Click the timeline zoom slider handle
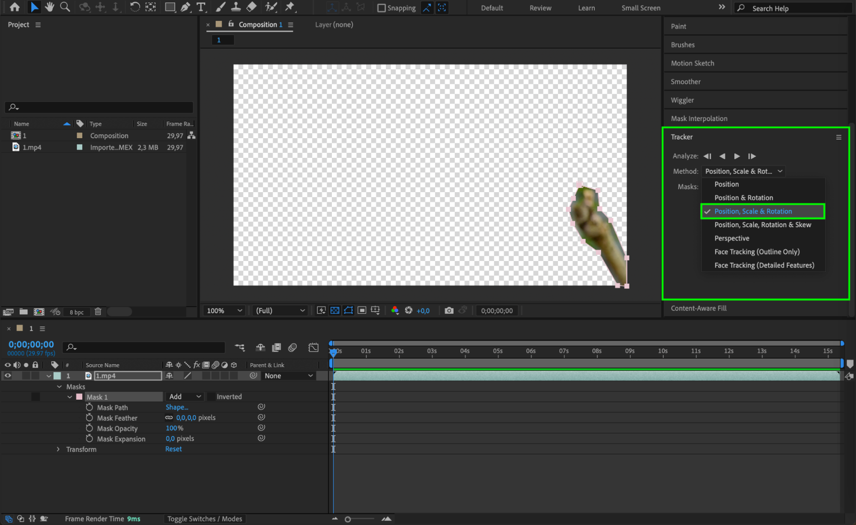The height and width of the screenshot is (525, 856). tap(348, 519)
